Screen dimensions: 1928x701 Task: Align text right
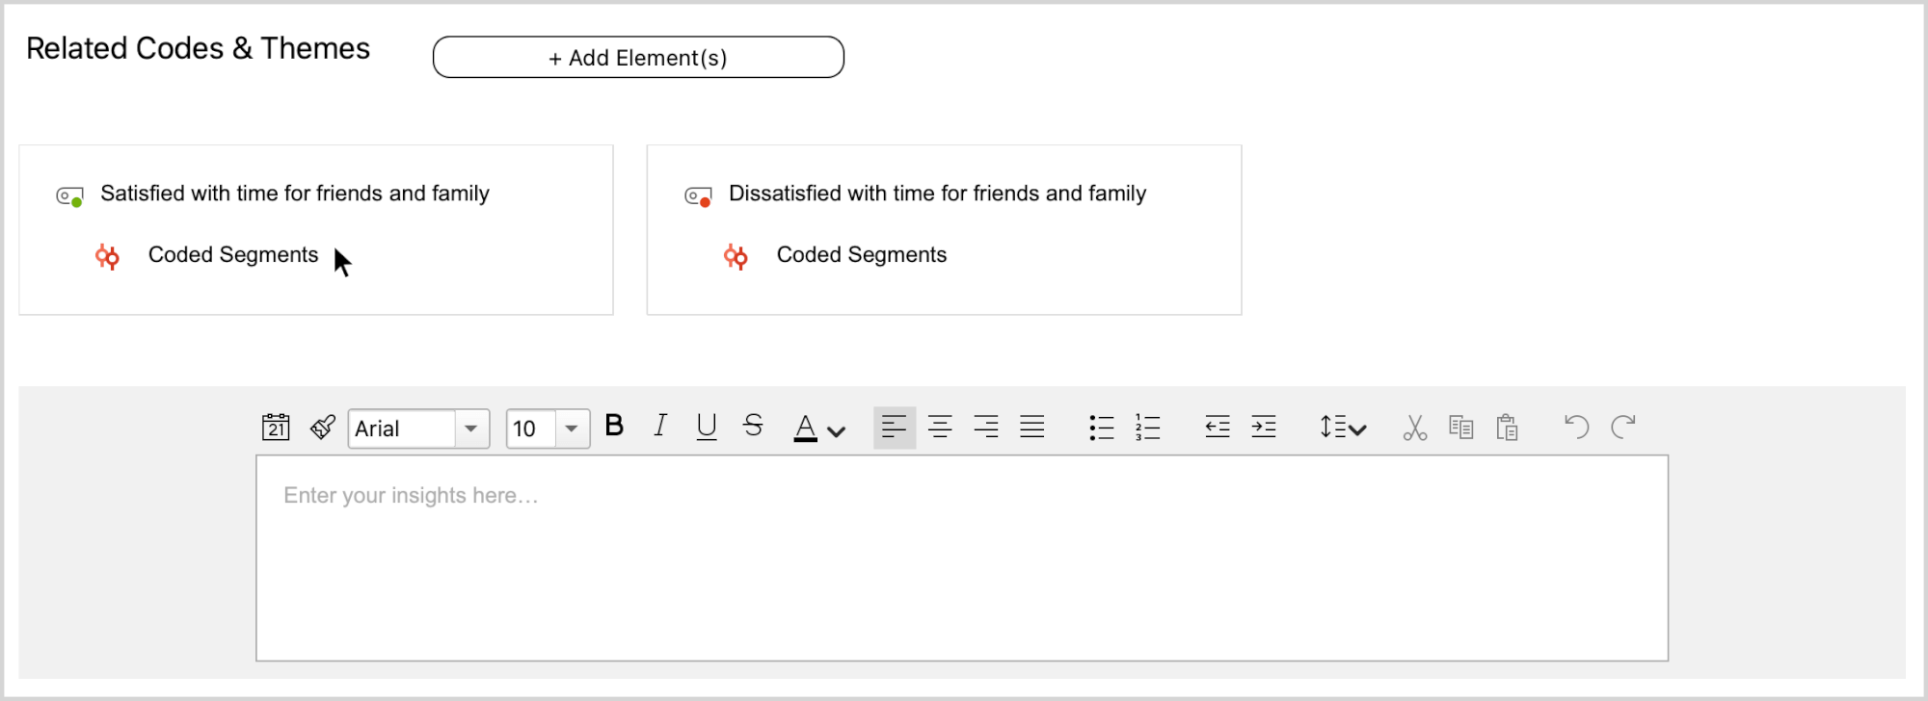pyautogui.click(x=986, y=427)
